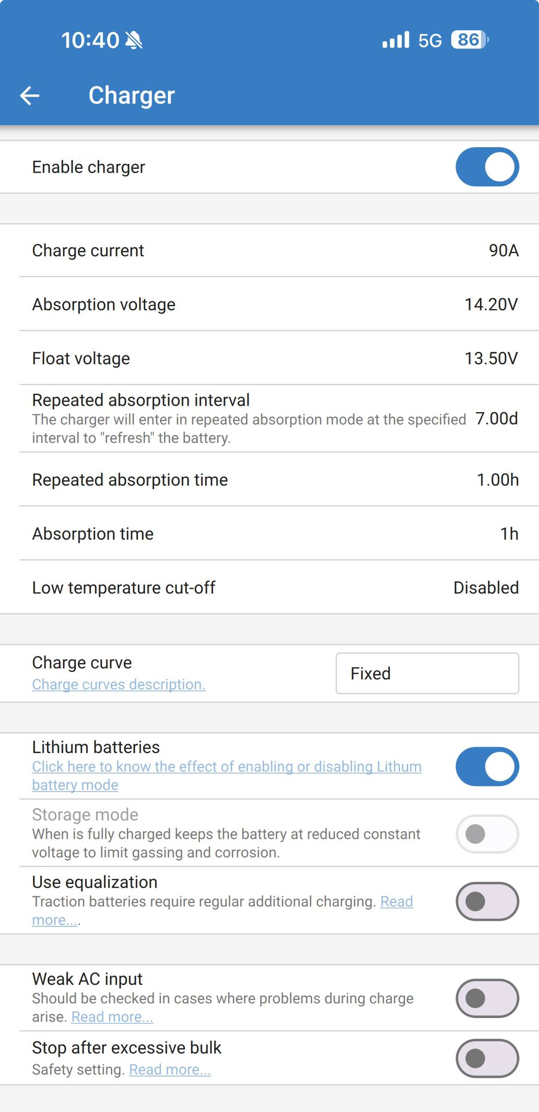The height and width of the screenshot is (1112, 539).
Task: Open Read more link under Weak AC input
Action: coord(112,1017)
